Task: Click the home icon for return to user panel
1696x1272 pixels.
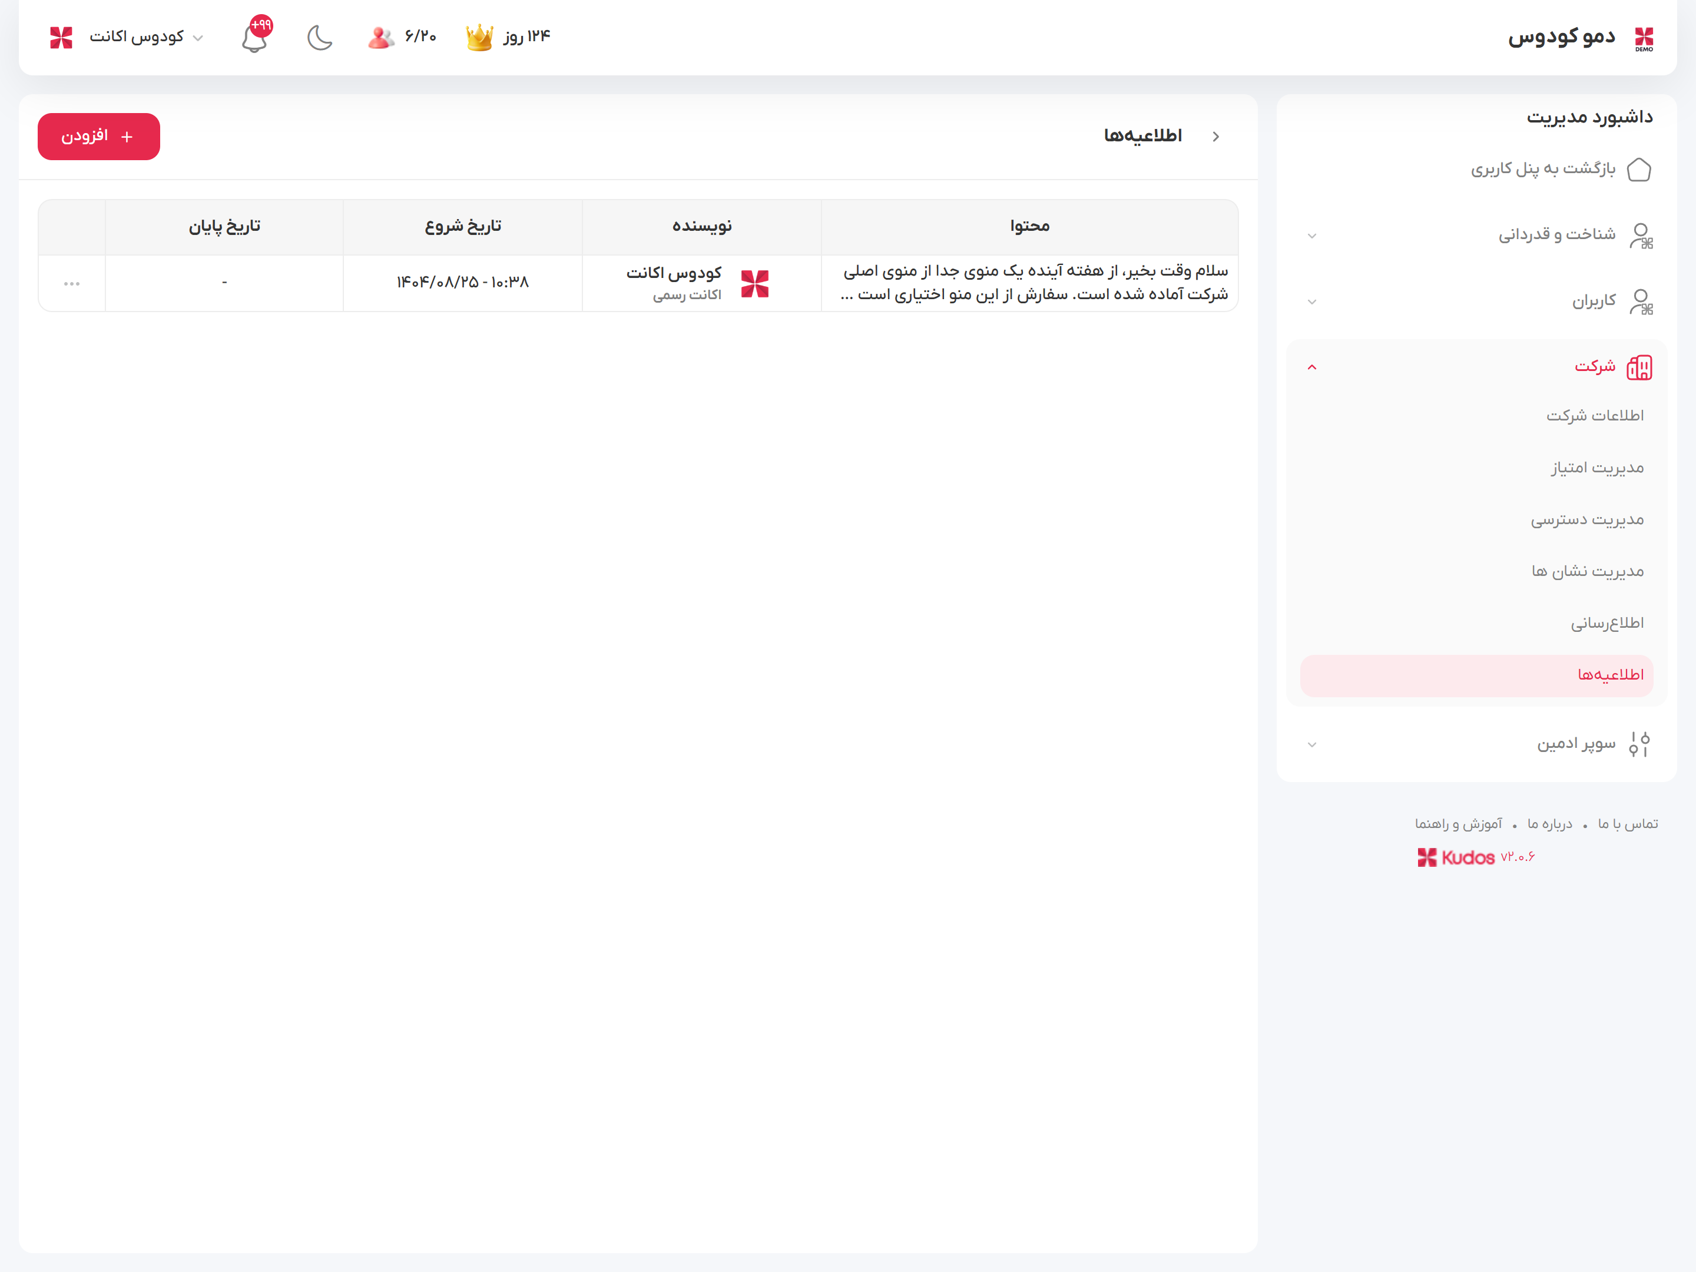Action: [1638, 168]
